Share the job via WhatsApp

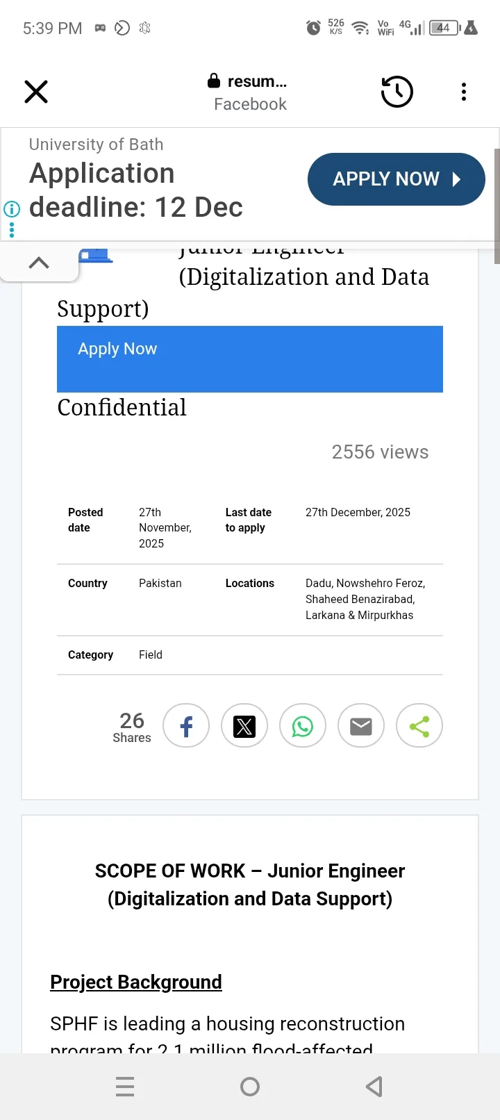pyautogui.click(x=303, y=726)
